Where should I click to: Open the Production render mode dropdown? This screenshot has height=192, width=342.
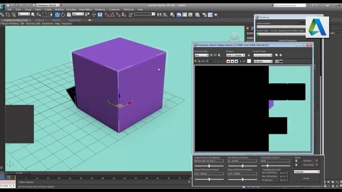(307, 172)
